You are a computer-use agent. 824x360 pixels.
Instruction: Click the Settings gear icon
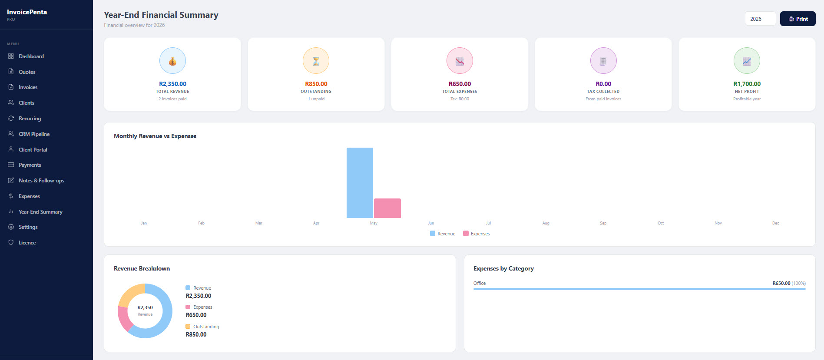(11, 227)
